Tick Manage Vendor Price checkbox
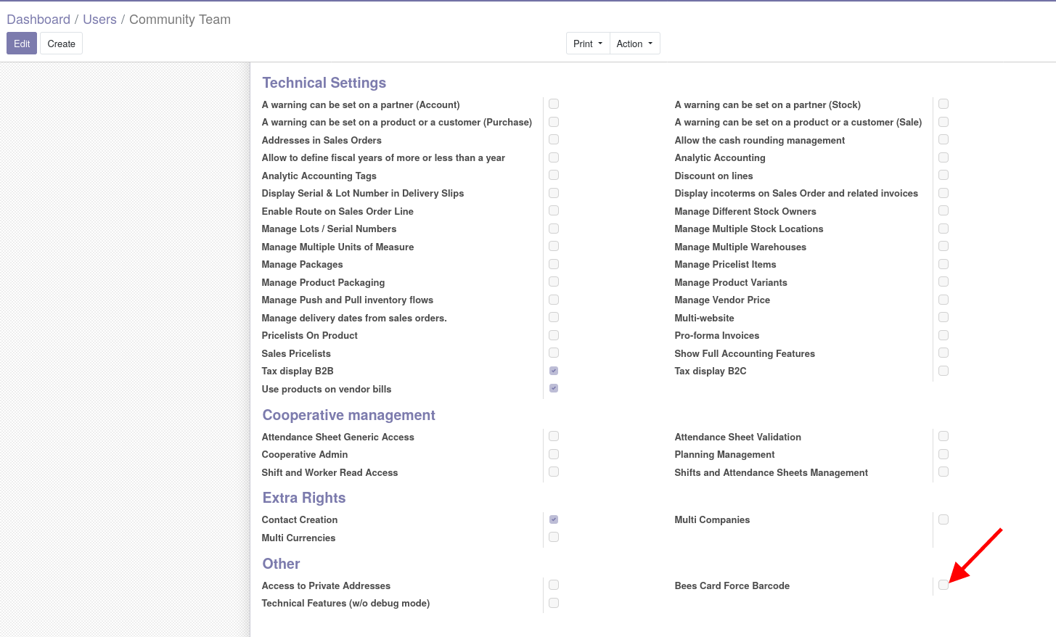 tap(944, 300)
